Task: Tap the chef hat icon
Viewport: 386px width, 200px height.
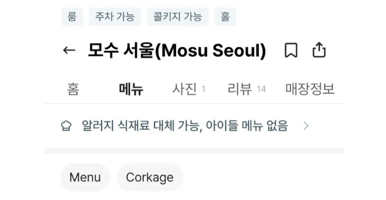Action: point(66,126)
